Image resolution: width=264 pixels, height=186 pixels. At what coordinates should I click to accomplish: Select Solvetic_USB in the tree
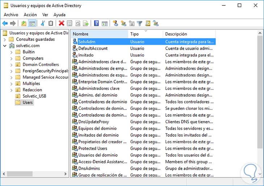coord(34,96)
